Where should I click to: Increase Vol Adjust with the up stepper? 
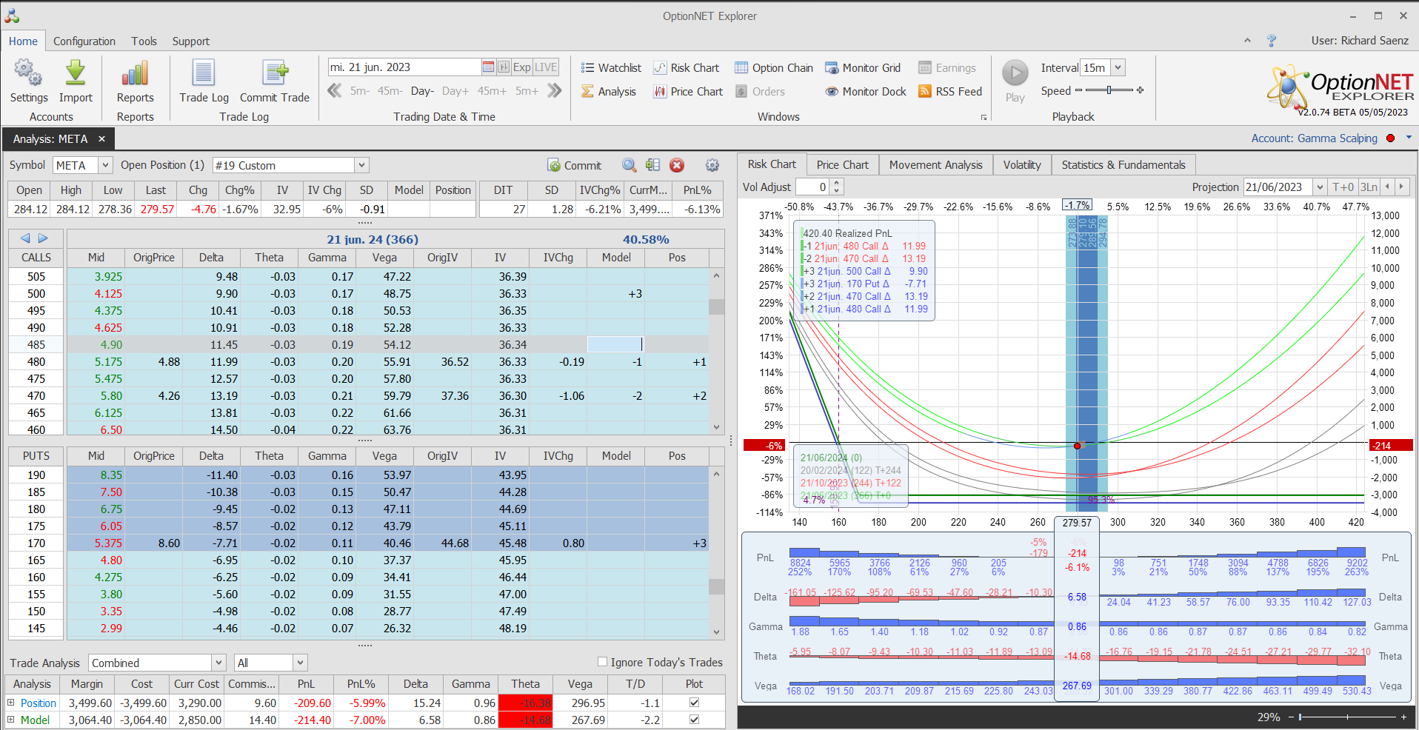[836, 183]
